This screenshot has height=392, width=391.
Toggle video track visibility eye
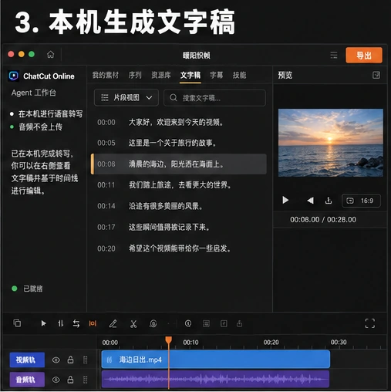56,360
